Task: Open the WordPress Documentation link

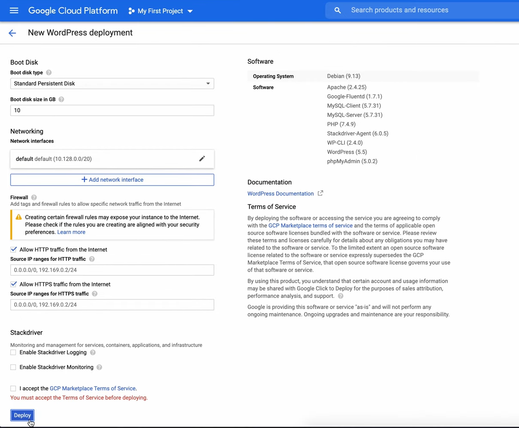Action: click(281, 194)
